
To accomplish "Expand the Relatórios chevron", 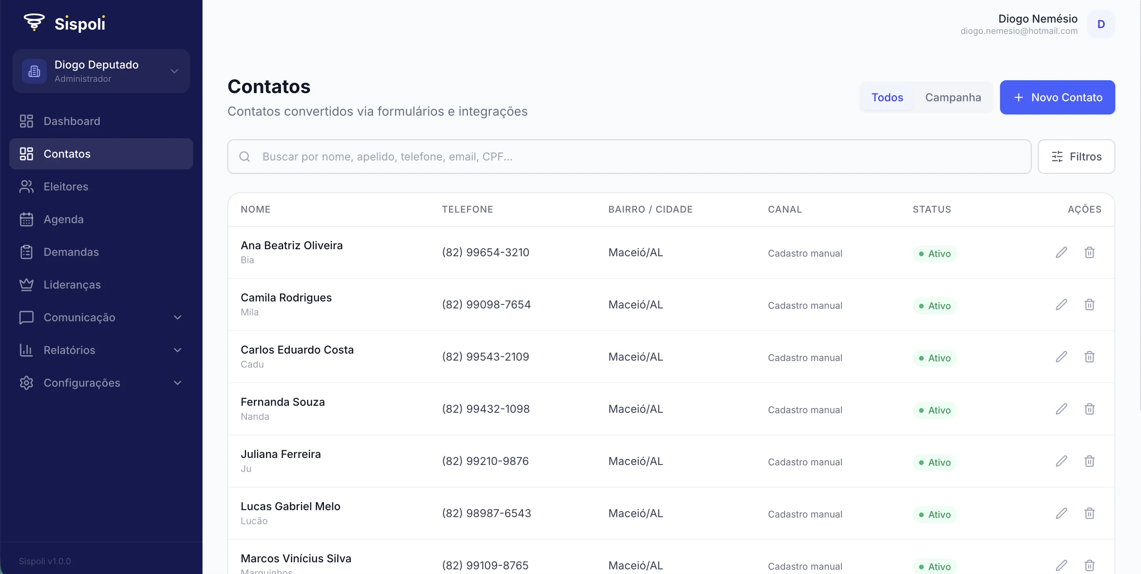I will click(178, 350).
